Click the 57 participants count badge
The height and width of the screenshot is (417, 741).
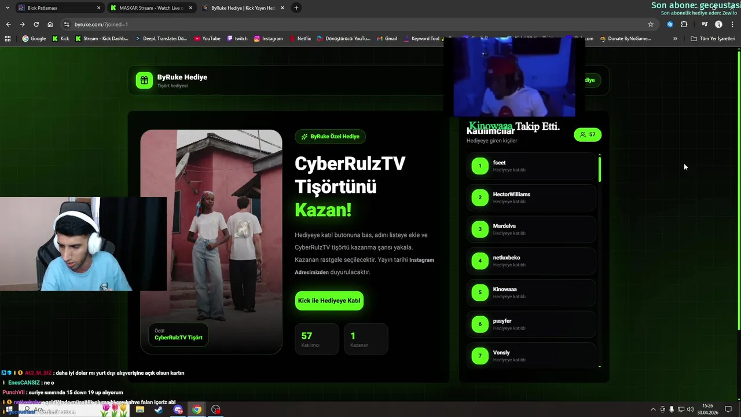pos(588,135)
